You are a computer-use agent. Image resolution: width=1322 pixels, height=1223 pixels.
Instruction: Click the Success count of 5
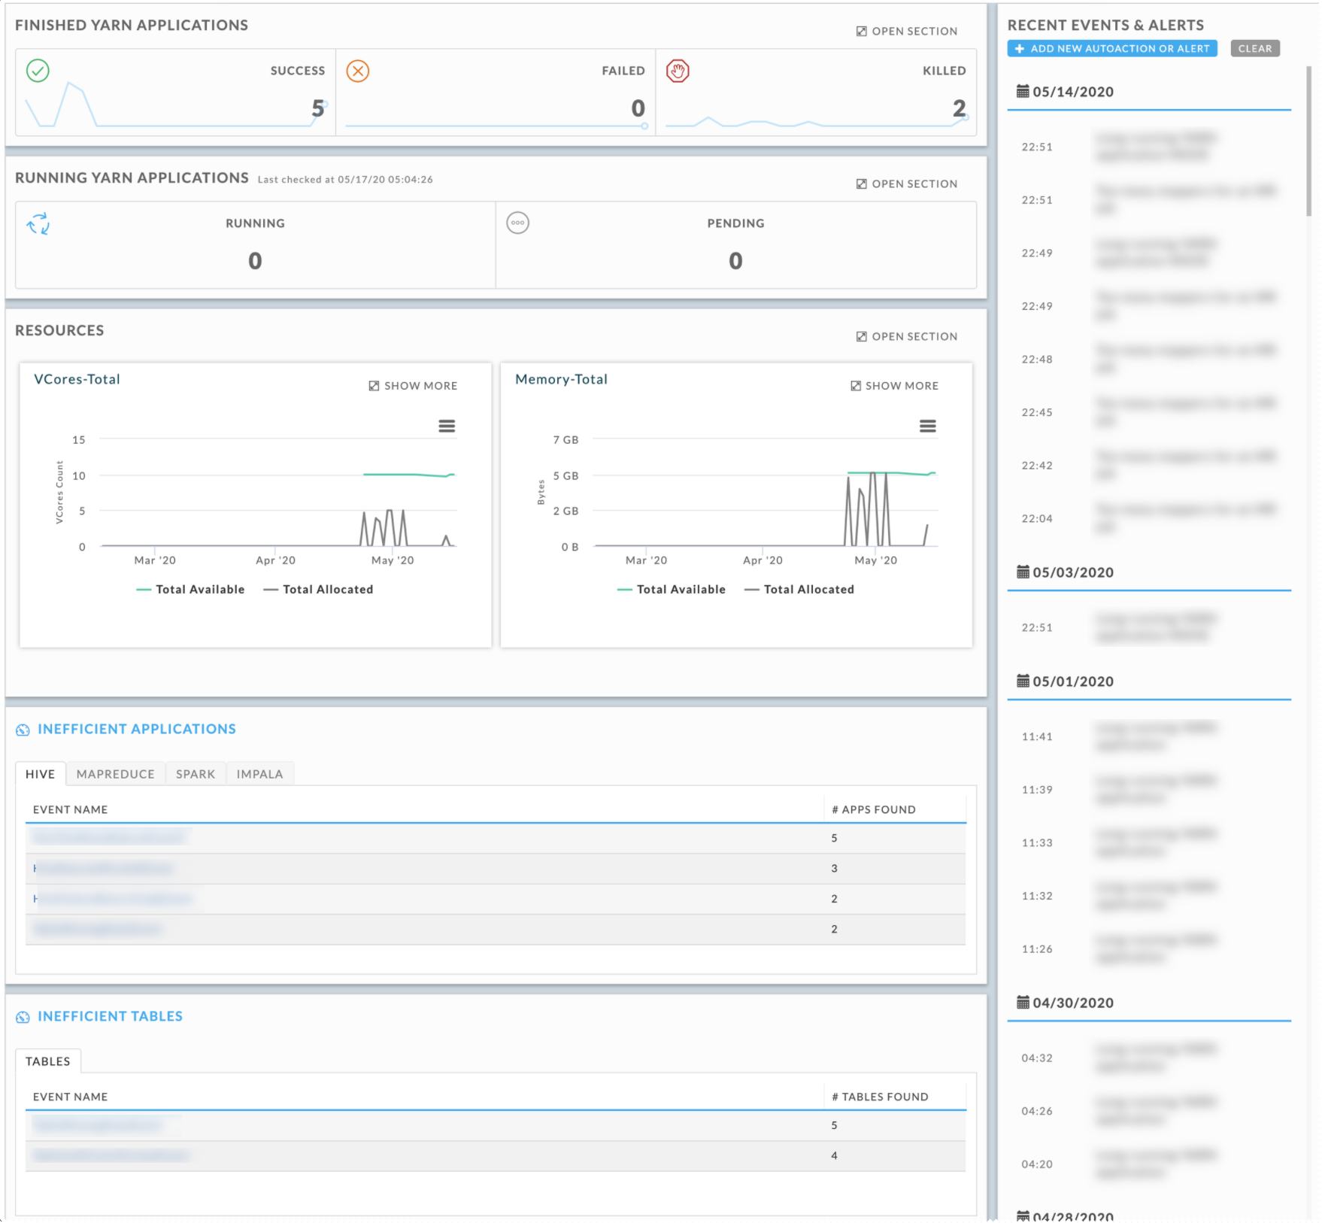[318, 108]
